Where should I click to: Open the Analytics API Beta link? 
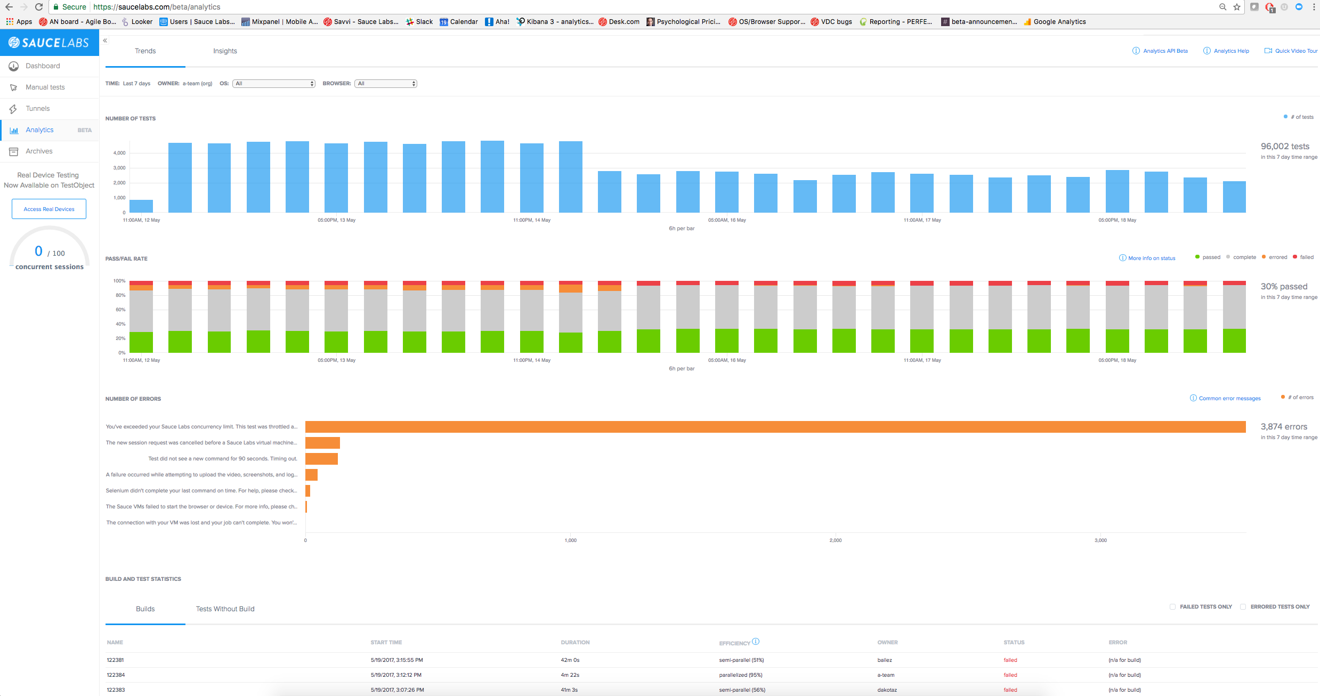click(1165, 51)
